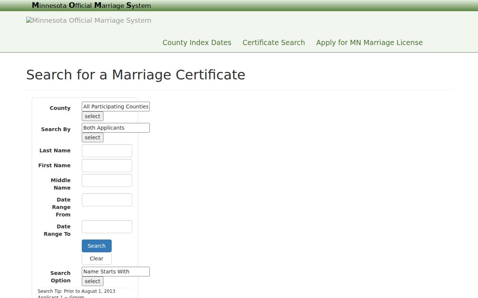Open Apply for MN Marriage License
Viewport: 478px width, 298px height.
(x=369, y=42)
